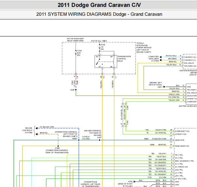Click the 'S167' splice label
This screenshot has height=187, width=197.
[x=99, y=137]
